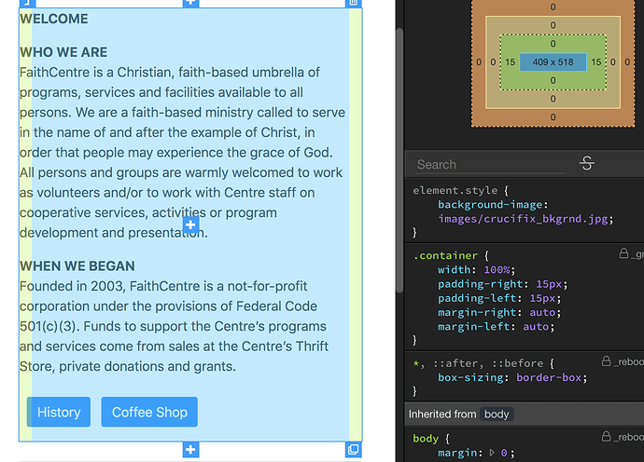This screenshot has width=644, height=462.
Task: Click the bottom margin value 0 in orange box
Action: tap(553, 117)
